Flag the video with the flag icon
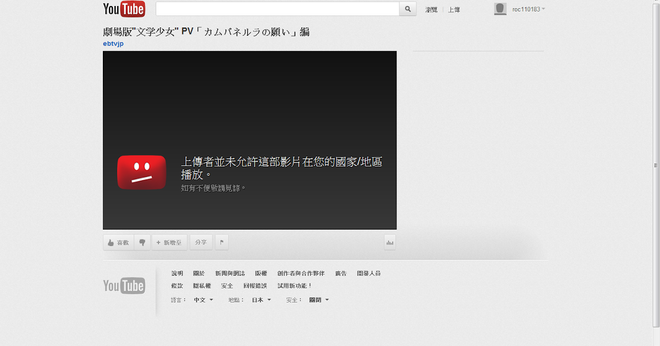 tap(222, 242)
